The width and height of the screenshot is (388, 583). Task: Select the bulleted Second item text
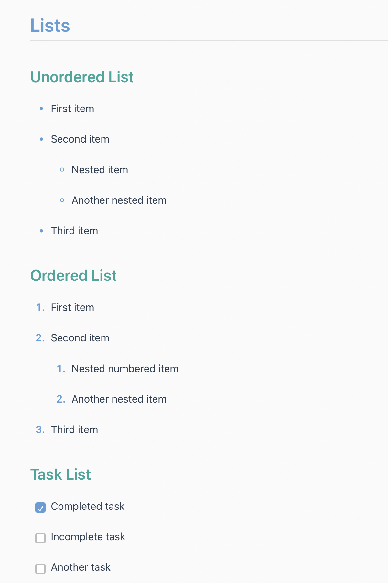(x=80, y=139)
